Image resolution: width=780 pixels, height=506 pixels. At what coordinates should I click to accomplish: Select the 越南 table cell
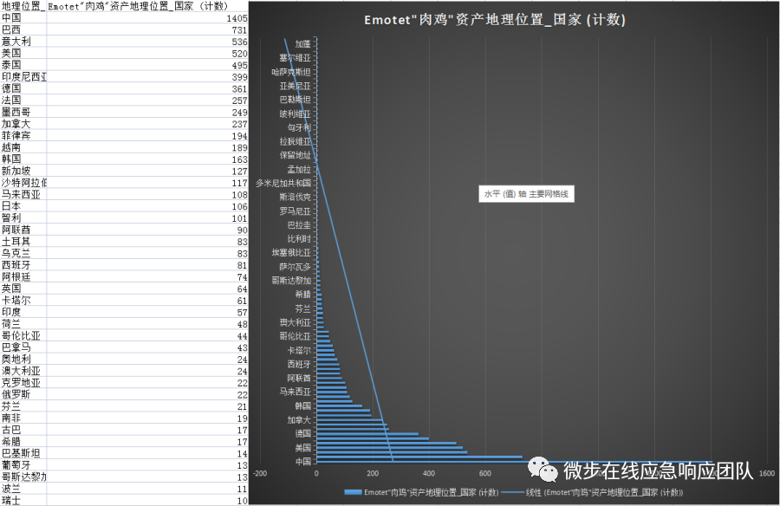[23, 147]
